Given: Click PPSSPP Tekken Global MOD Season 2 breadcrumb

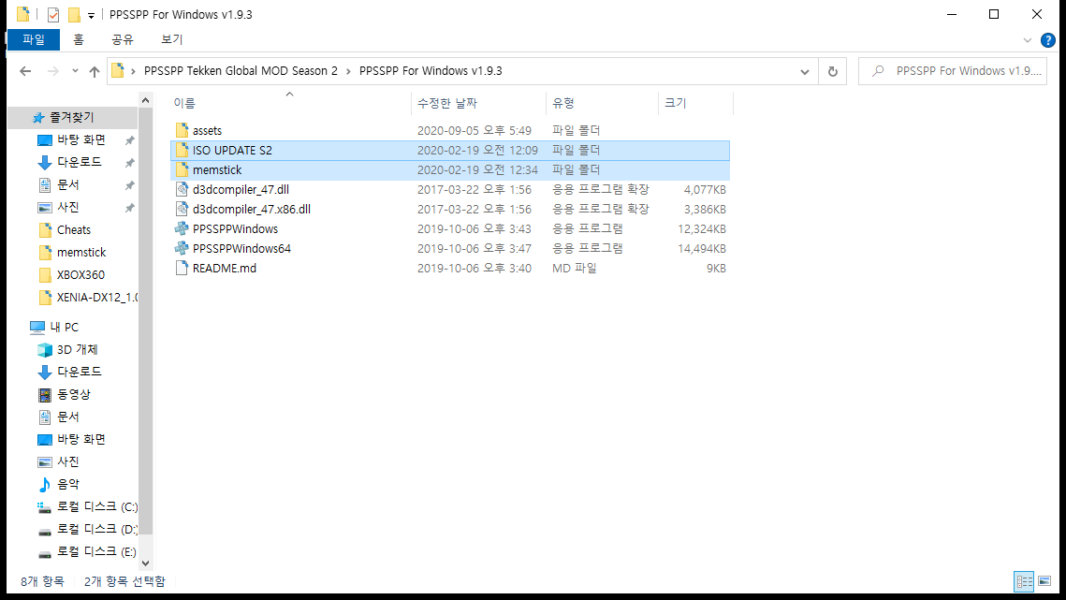Looking at the screenshot, I should 241,71.
